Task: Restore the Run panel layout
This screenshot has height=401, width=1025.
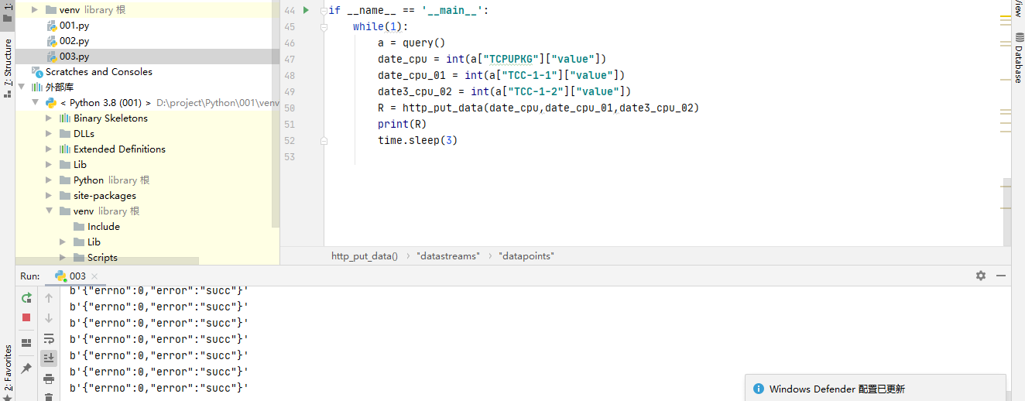Action: click(x=26, y=343)
